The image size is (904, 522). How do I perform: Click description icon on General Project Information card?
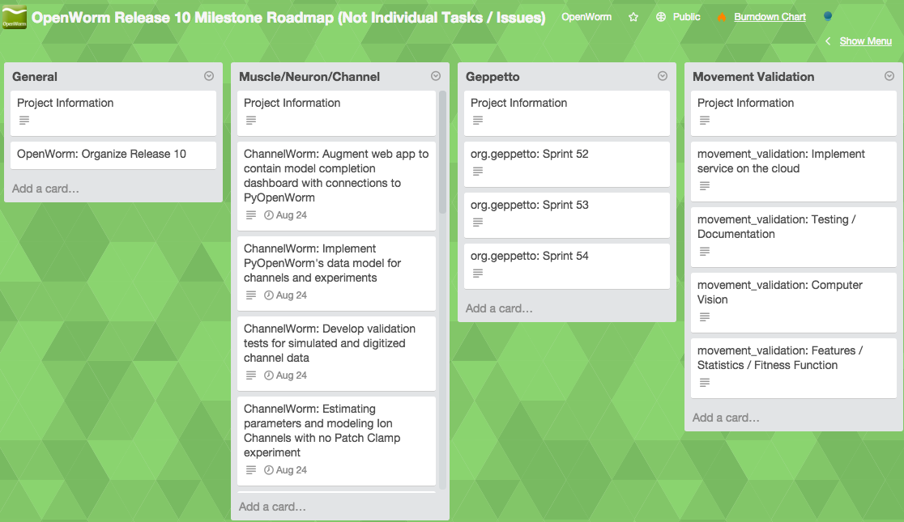point(24,121)
